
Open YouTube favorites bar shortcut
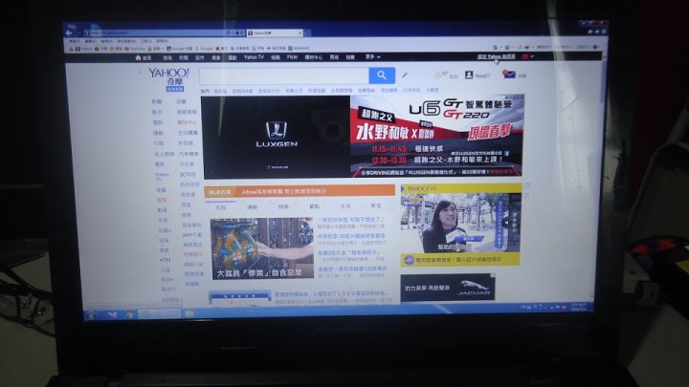pos(135,49)
